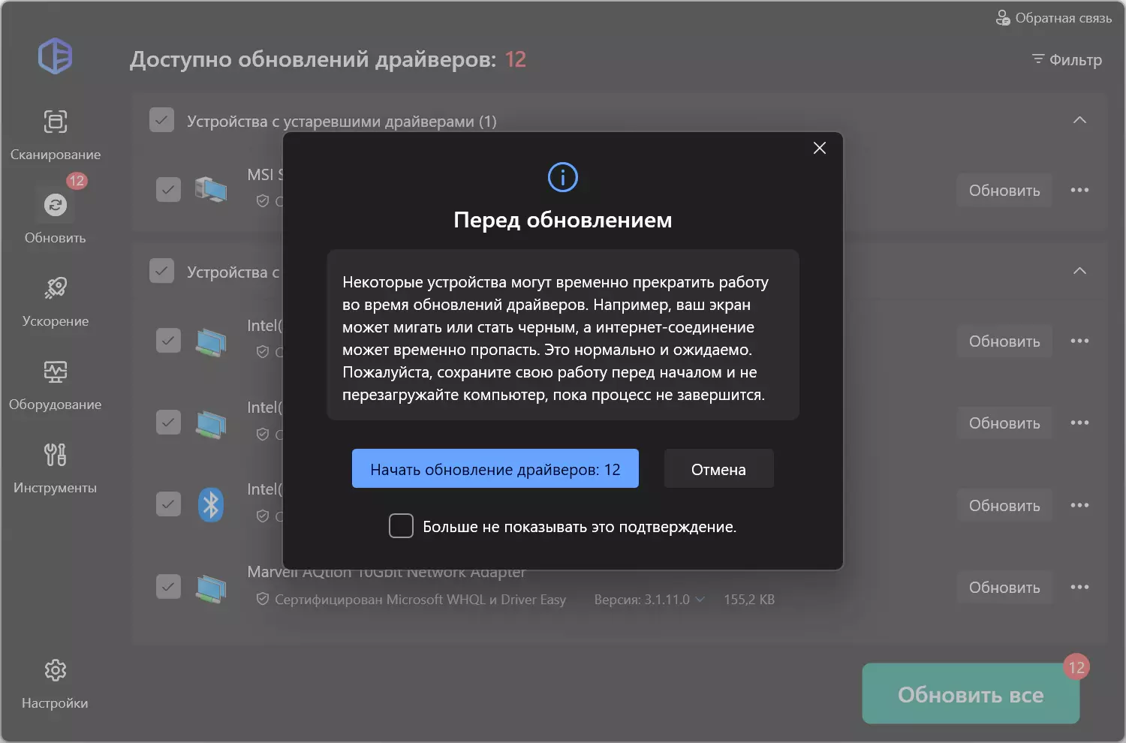Image resolution: width=1126 pixels, height=743 pixels.
Task: Toggle the MSI device checkbox
Action: click(168, 190)
